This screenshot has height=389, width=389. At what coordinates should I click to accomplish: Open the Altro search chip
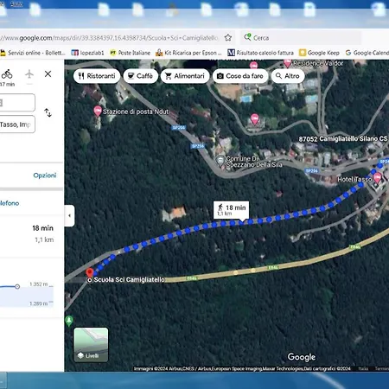pos(288,76)
